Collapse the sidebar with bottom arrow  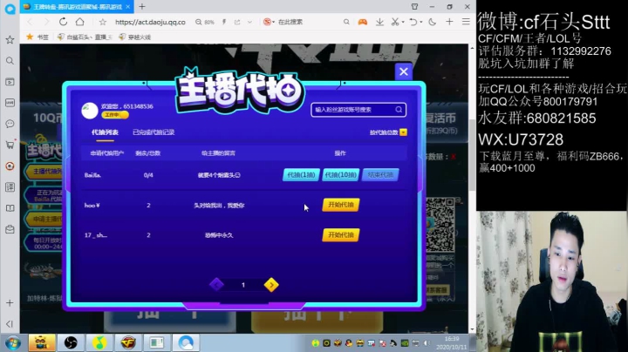point(10,324)
